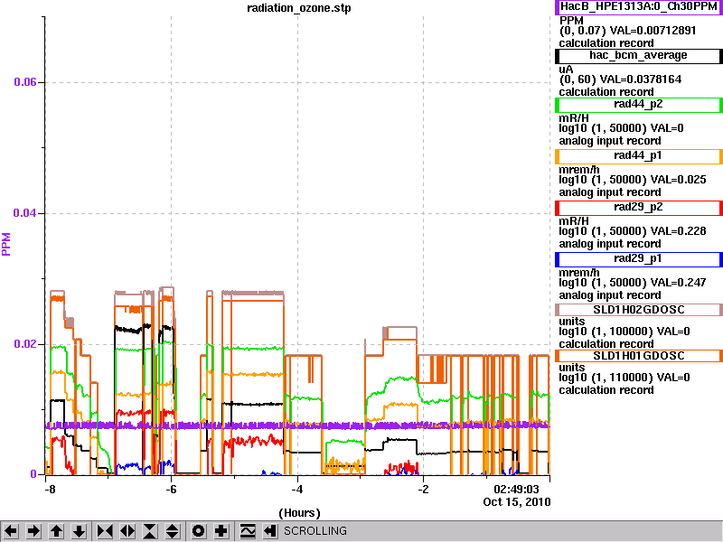The height and width of the screenshot is (542, 723).
Task: Click the VAL=0.00712891 reading
Action: tap(653, 31)
